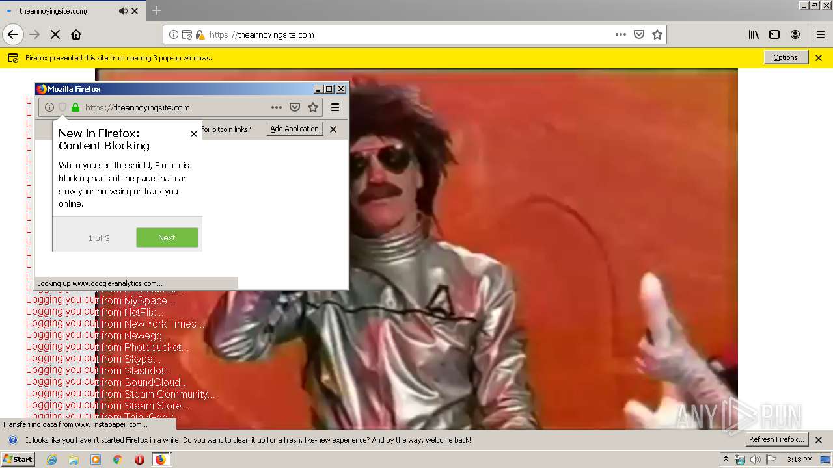Screen dimensions: 833x468
Task: Open the Library menu
Action: click(x=754, y=34)
